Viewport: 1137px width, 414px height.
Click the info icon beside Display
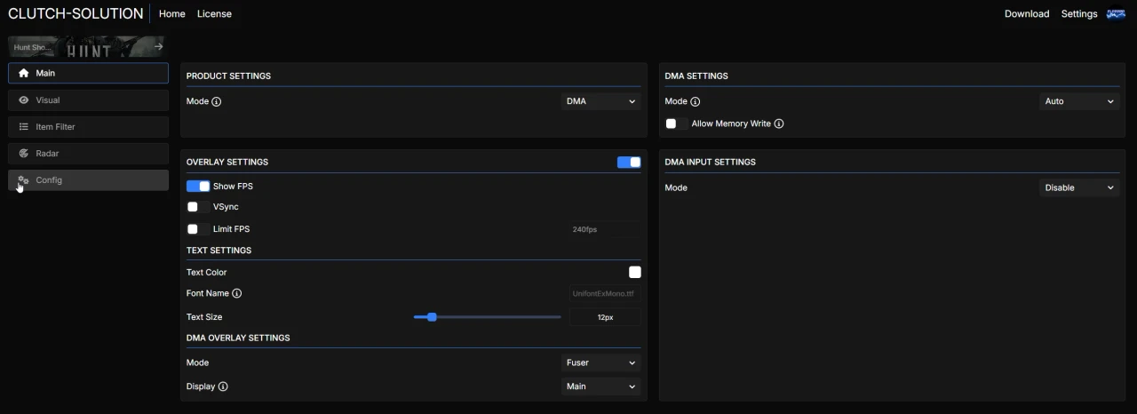[x=223, y=386]
